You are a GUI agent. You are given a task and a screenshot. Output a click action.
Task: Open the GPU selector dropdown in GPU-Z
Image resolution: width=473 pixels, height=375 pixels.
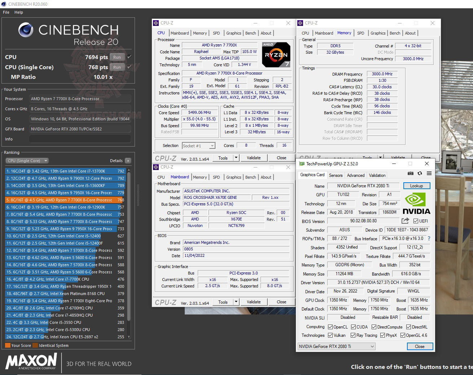(336, 346)
